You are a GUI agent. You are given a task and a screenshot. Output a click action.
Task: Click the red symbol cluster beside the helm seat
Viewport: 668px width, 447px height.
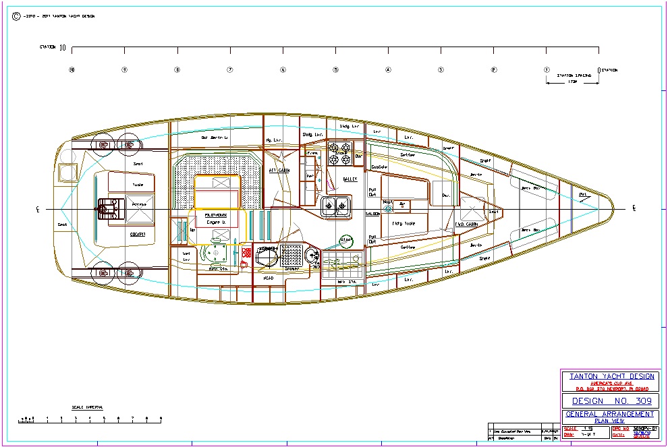tap(246, 254)
